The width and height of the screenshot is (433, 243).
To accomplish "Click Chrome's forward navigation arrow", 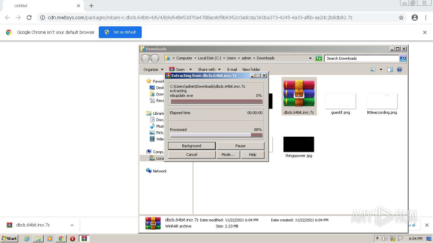I will (18, 18).
